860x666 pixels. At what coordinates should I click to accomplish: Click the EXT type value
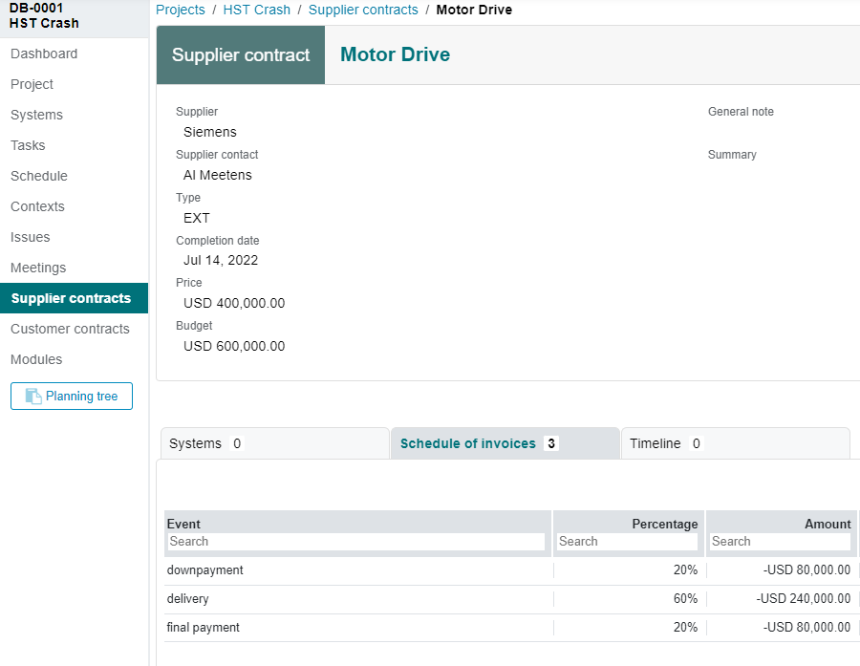tap(196, 219)
